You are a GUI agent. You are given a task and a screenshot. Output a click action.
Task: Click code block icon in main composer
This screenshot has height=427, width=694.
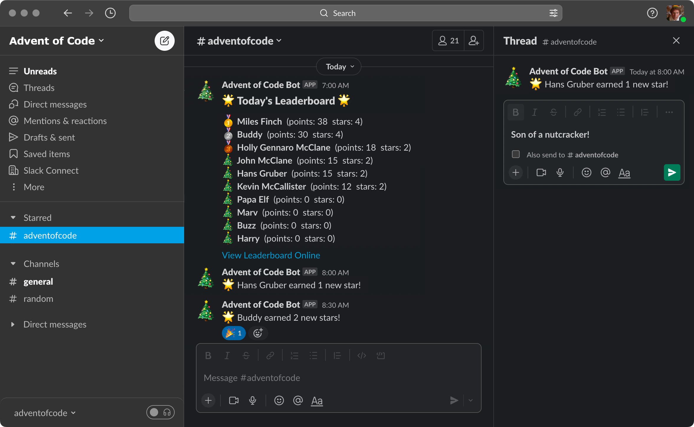click(x=381, y=356)
